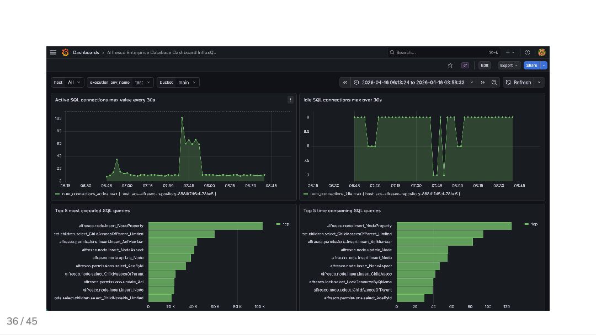Open the bucket main dropdown
This screenshot has height=335, width=596.
coord(186,83)
